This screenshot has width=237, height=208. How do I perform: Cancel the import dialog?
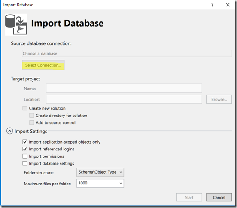219,197
